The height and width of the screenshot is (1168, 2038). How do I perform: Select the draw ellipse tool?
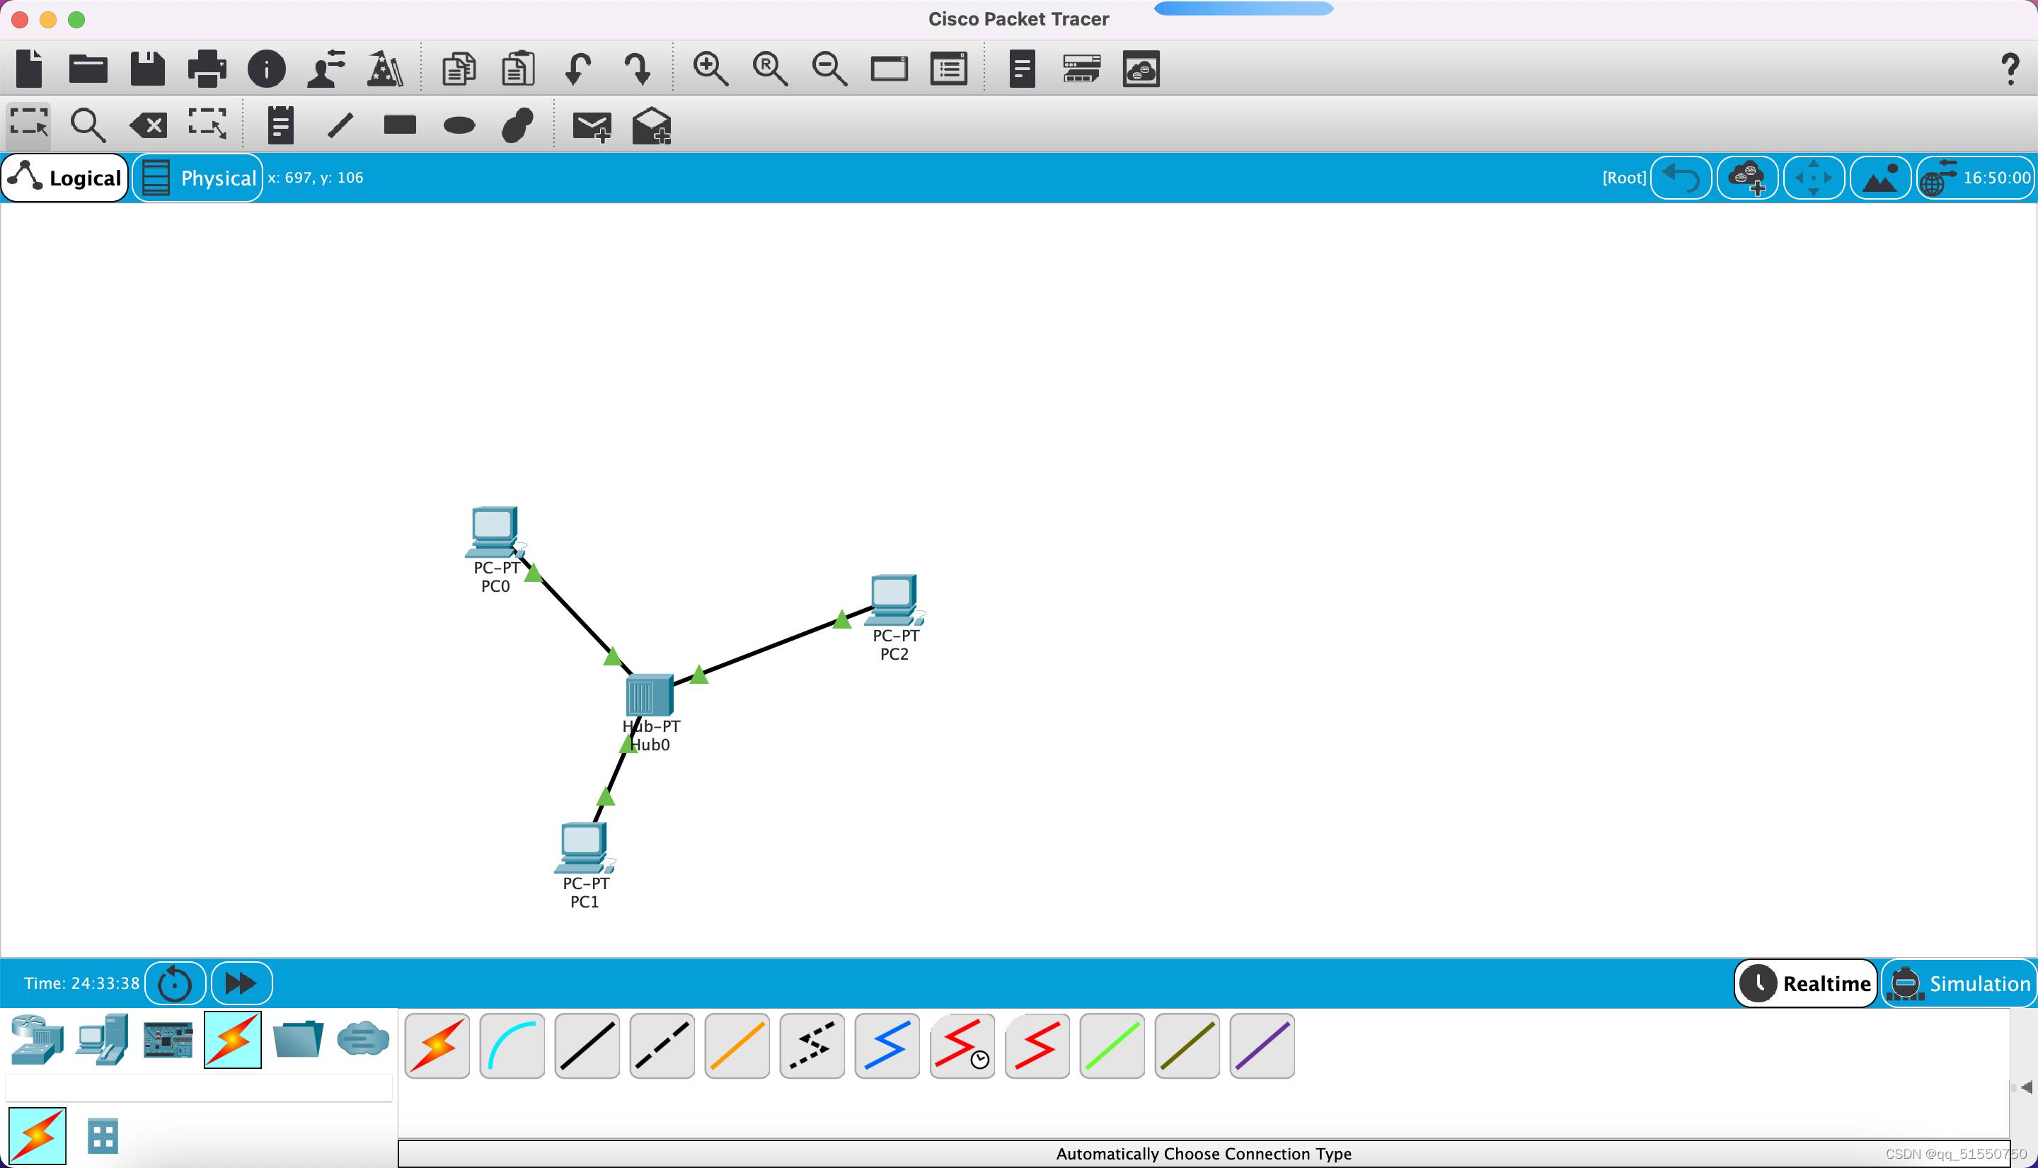click(459, 125)
